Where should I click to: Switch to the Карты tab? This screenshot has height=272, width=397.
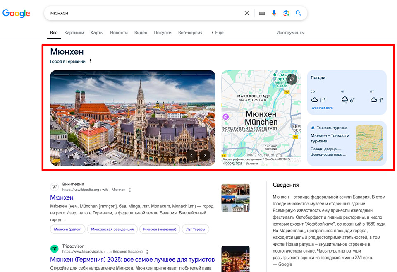(97, 32)
